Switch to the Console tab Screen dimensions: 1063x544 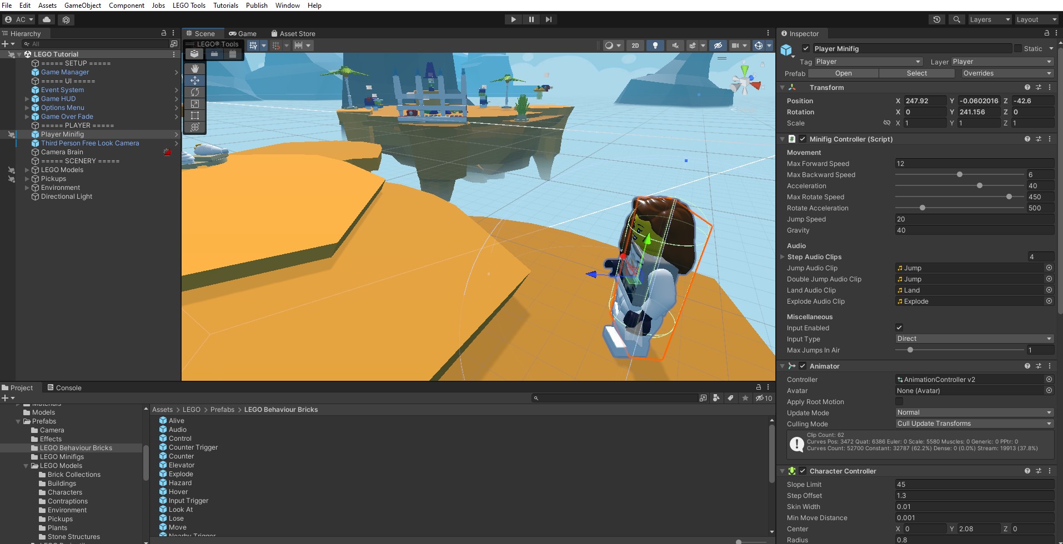click(x=64, y=387)
